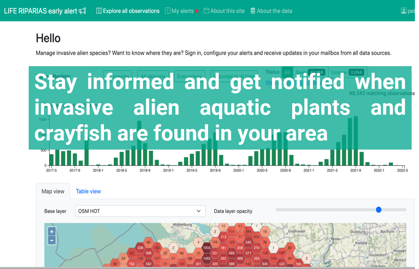The image size is (419, 269).
Task: Open About the data page
Action: (271, 11)
